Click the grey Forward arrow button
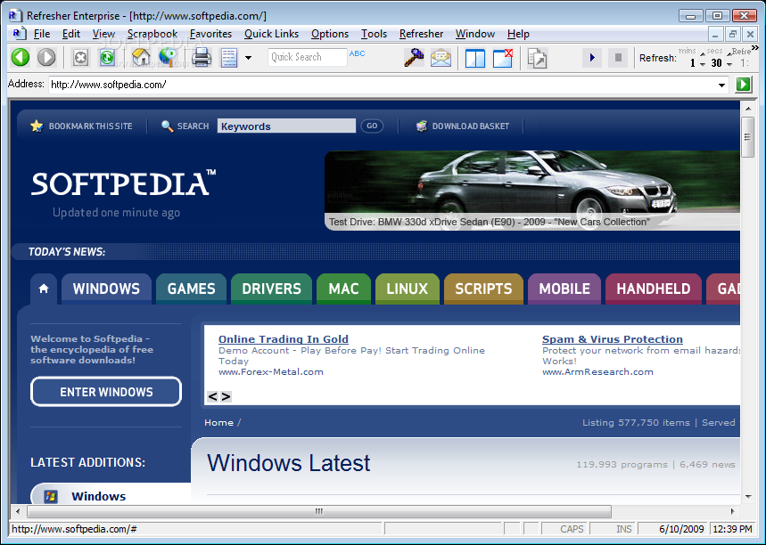 [x=47, y=57]
